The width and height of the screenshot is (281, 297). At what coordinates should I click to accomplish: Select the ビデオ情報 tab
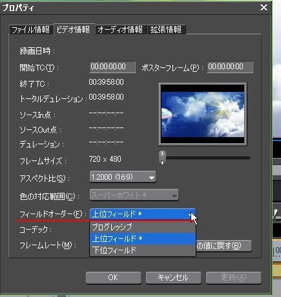[74, 29]
